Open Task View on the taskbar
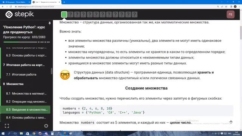This screenshot has width=242, height=136. point(15,133)
